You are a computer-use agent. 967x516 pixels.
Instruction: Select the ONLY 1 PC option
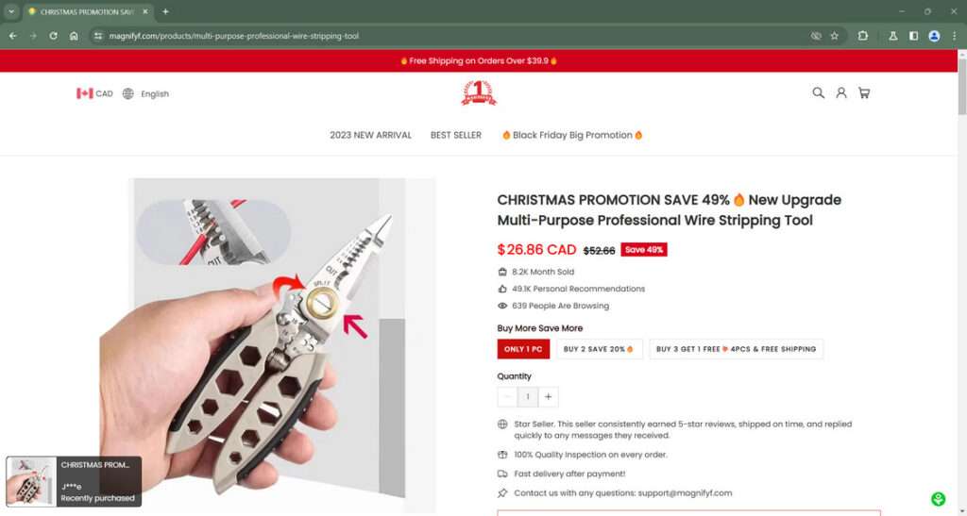click(523, 349)
